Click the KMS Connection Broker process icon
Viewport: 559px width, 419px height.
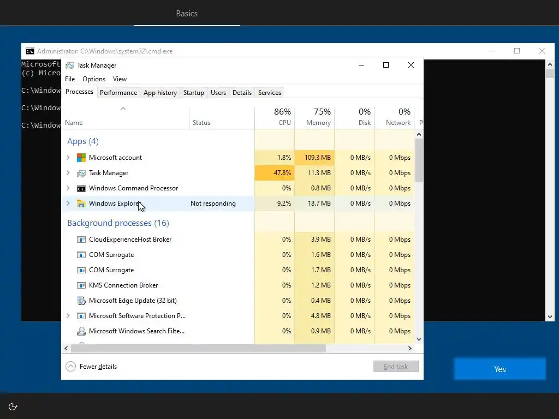pyautogui.click(x=81, y=285)
